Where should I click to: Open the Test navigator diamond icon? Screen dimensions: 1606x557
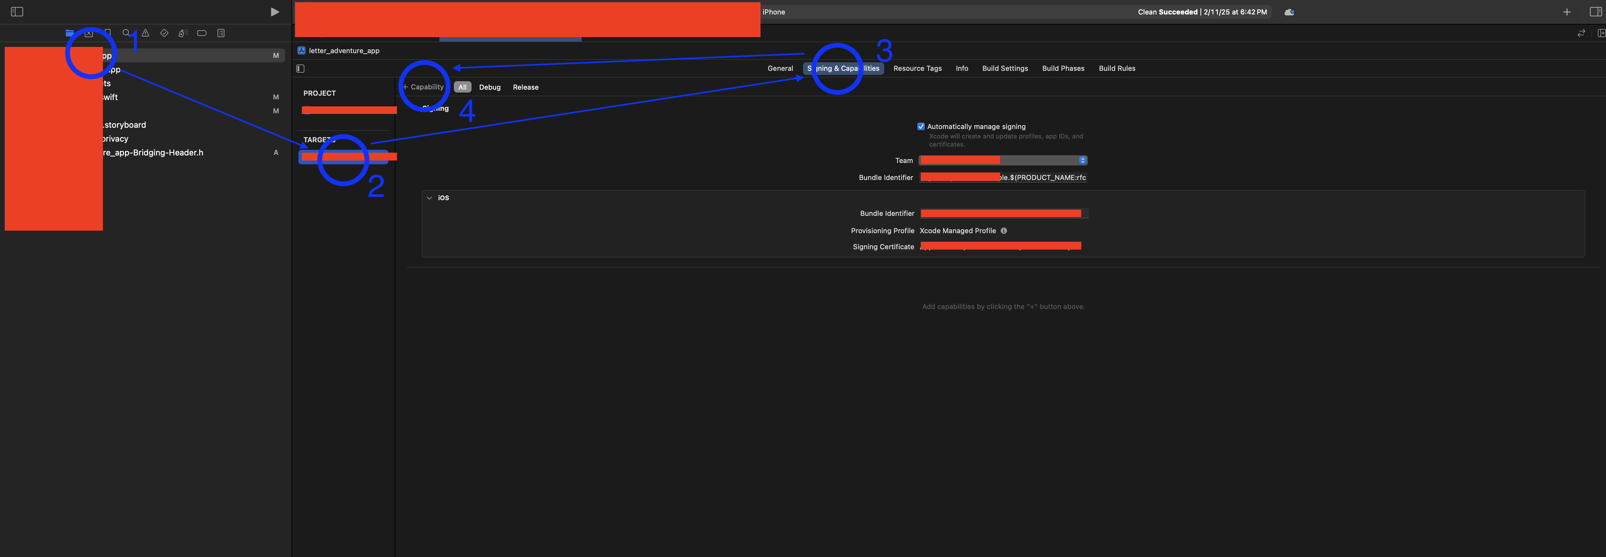point(164,33)
